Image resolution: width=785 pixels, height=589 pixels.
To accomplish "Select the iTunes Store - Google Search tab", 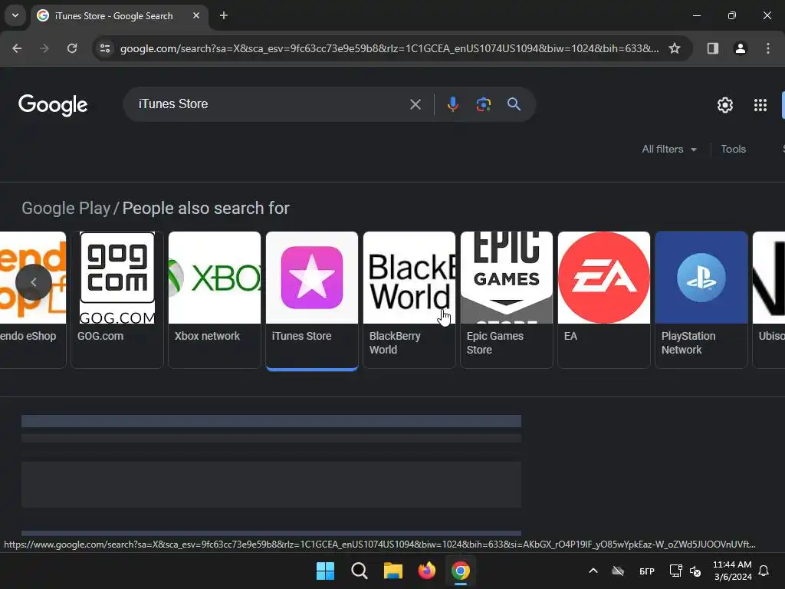I will pos(120,15).
